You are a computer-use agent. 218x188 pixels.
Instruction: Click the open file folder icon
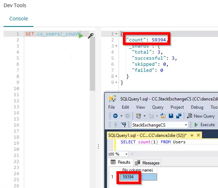[163, 116]
